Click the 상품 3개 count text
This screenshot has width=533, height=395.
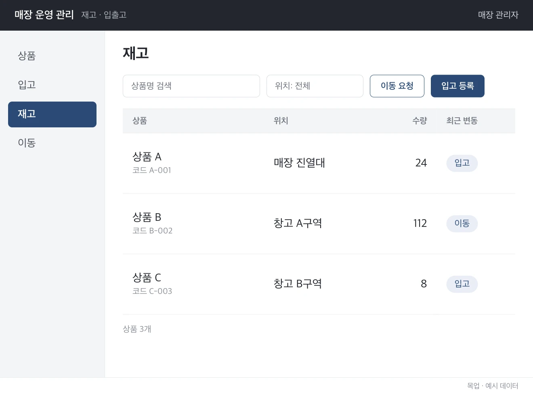click(x=137, y=329)
